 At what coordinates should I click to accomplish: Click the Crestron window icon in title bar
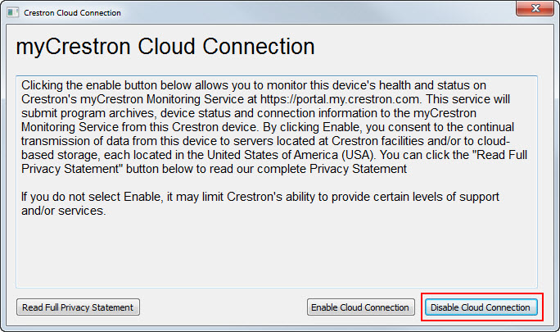[13, 12]
